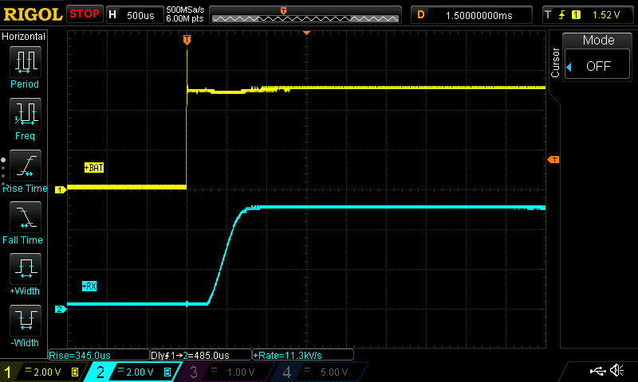Toggle channel 1 2.00 V tab
Image resolution: width=638 pixels, height=382 pixels.
(43, 372)
